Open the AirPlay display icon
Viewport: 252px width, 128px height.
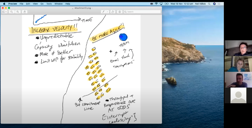pos(161,4)
